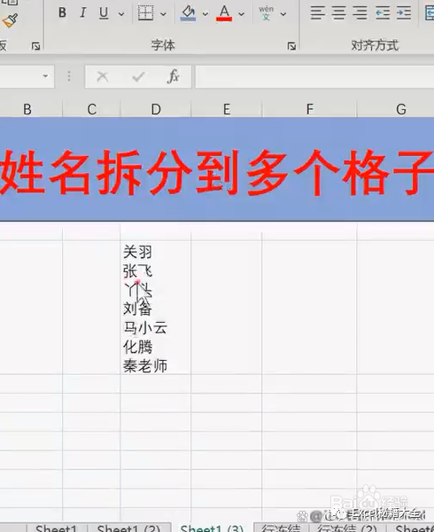
Task: Align text right
Action: 360,13
